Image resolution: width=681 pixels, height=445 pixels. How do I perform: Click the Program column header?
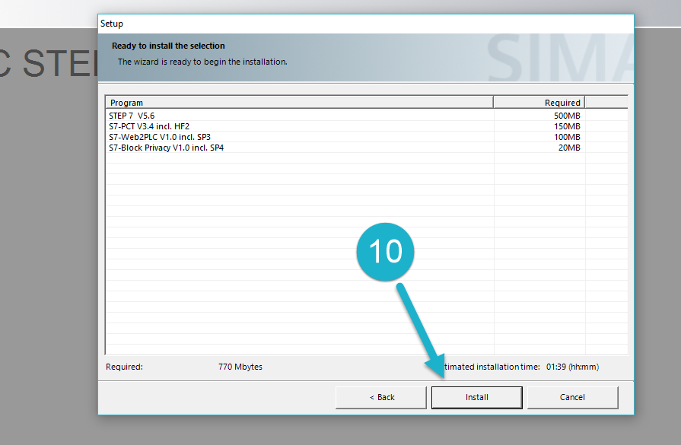300,103
